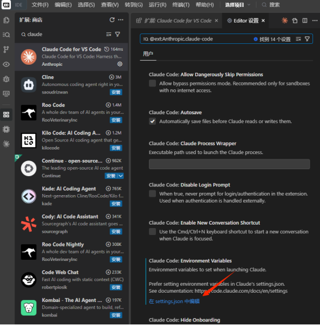Select the Extensions view icon
Screen dimensions: 320x325
[x=6, y=114]
